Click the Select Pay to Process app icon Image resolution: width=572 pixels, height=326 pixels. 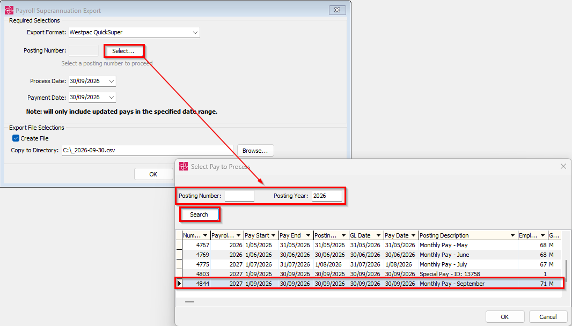(x=184, y=167)
